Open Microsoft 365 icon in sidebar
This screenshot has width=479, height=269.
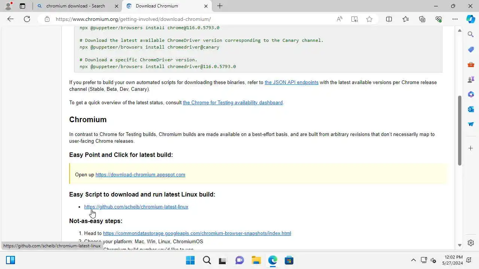pyautogui.click(x=471, y=94)
